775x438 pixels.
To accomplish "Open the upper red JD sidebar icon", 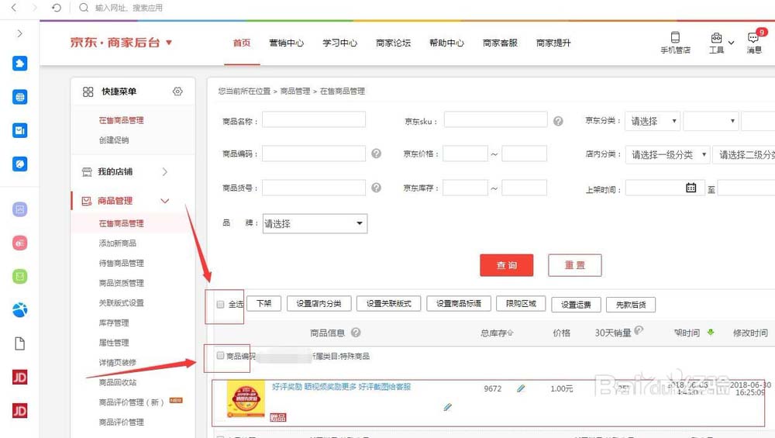I will [20, 378].
